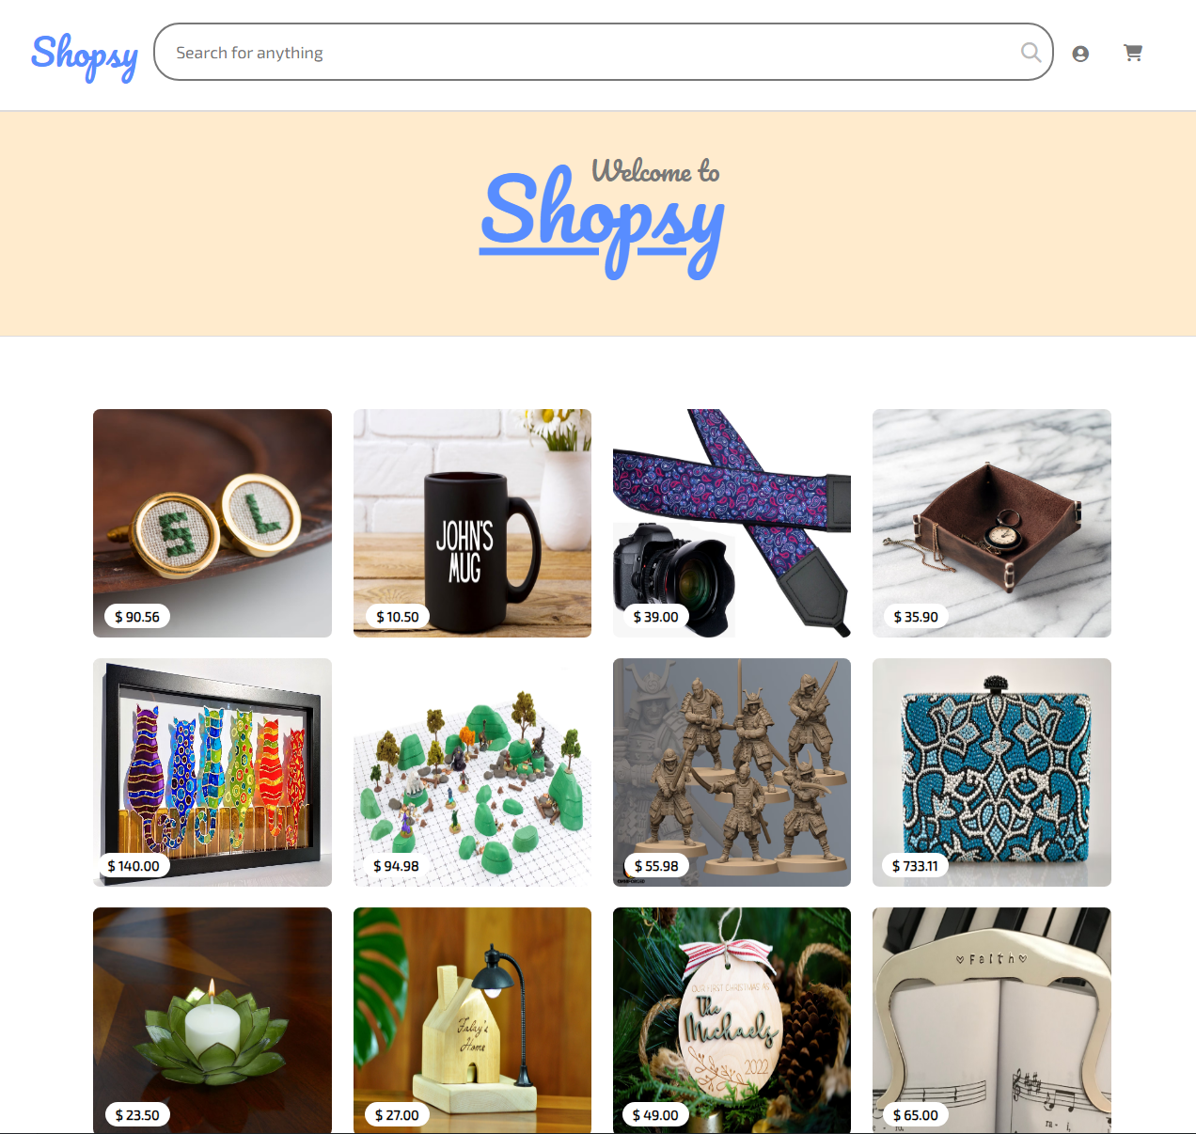The image size is (1196, 1134).
Task: View the blue beaded clutch product
Action: pyautogui.click(x=992, y=772)
